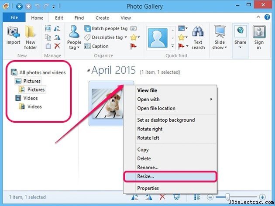This screenshot has width=275, height=206.
Task: Start the Slide show
Action: click(x=220, y=38)
